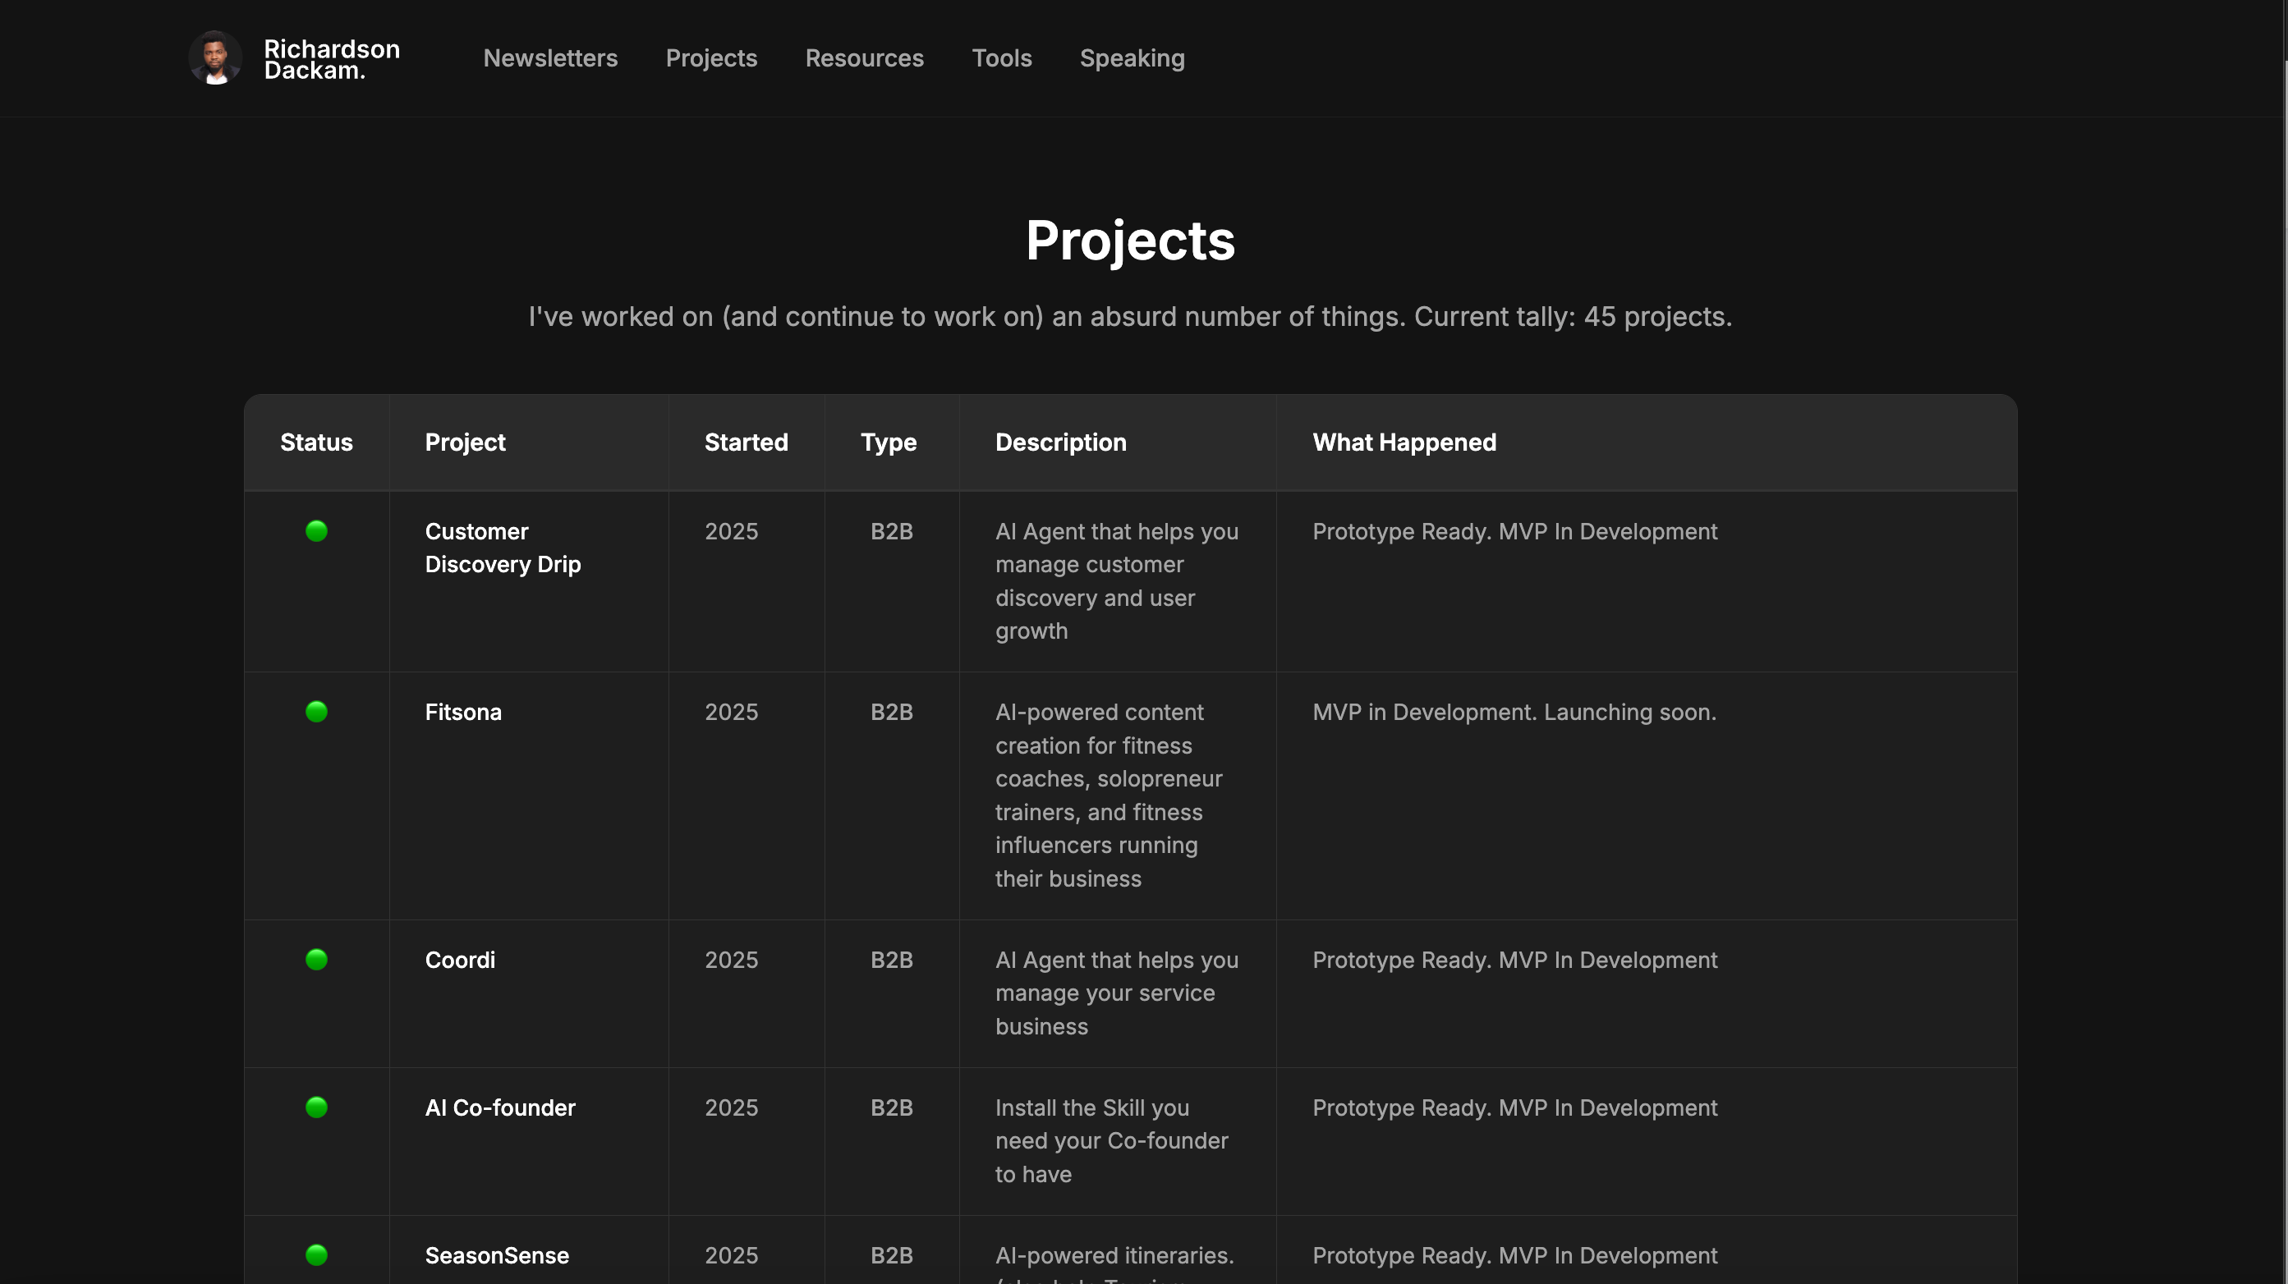Open the AI Co-founder project
The height and width of the screenshot is (1284, 2288).
tap(499, 1107)
